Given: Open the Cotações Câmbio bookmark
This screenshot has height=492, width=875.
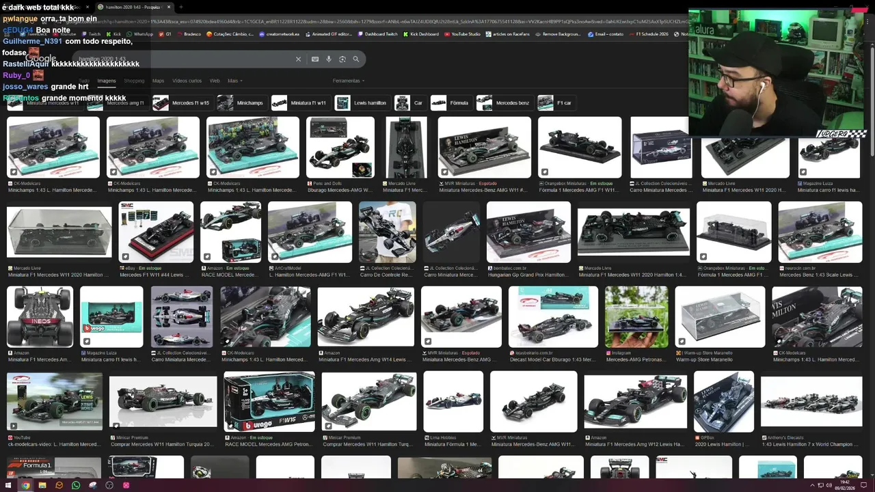Looking at the screenshot, I should [231, 34].
